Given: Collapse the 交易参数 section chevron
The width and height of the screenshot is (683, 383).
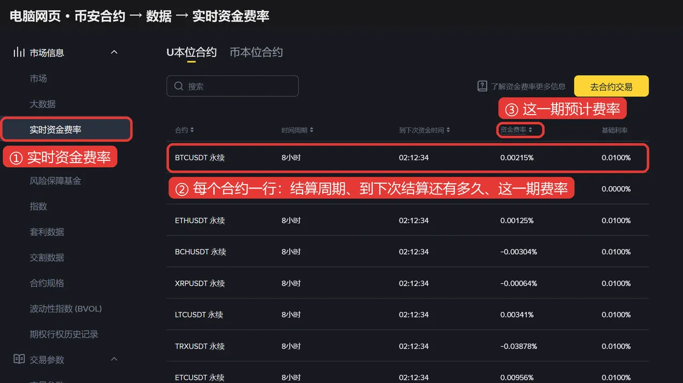Looking at the screenshot, I should [114, 359].
